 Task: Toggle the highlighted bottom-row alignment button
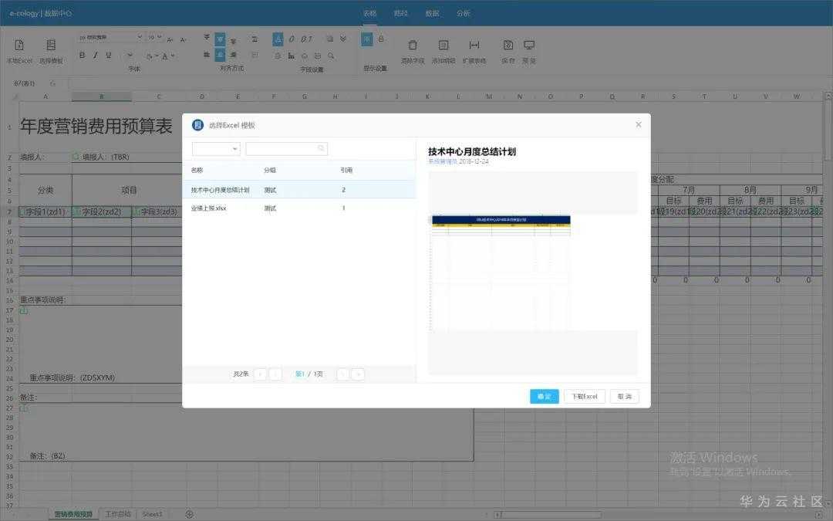pyautogui.click(x=220, y=55)
